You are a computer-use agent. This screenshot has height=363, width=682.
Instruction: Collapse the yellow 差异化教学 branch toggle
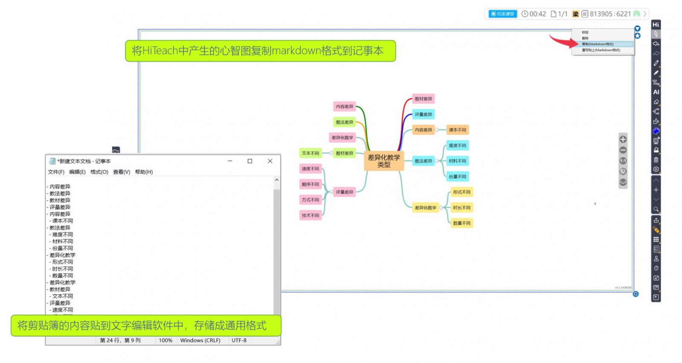pos(441,208)
